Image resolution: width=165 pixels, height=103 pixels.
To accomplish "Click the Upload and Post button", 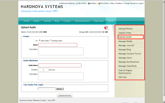I will (65, 96).
